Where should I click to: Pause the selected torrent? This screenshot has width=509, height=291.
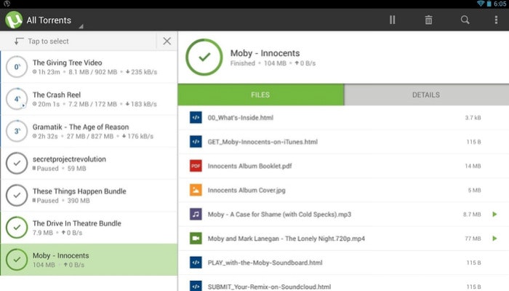[392, 20]
